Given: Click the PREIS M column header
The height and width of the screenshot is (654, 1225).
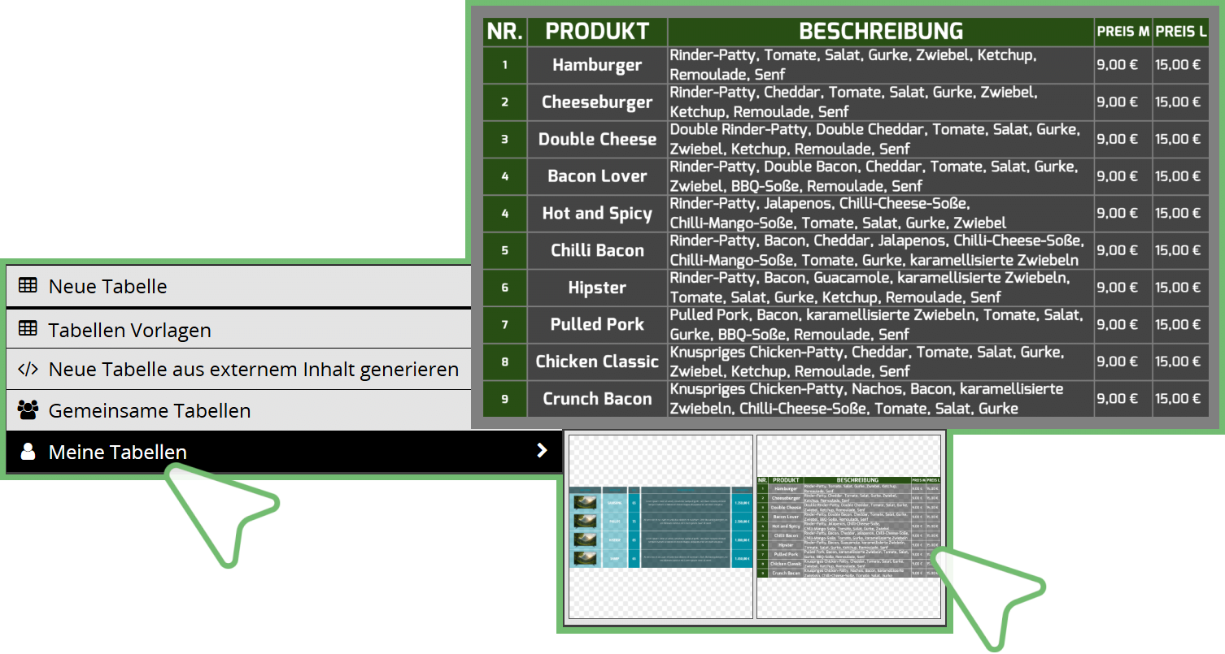Looking at the screenshot, I should pos(1123,32).
